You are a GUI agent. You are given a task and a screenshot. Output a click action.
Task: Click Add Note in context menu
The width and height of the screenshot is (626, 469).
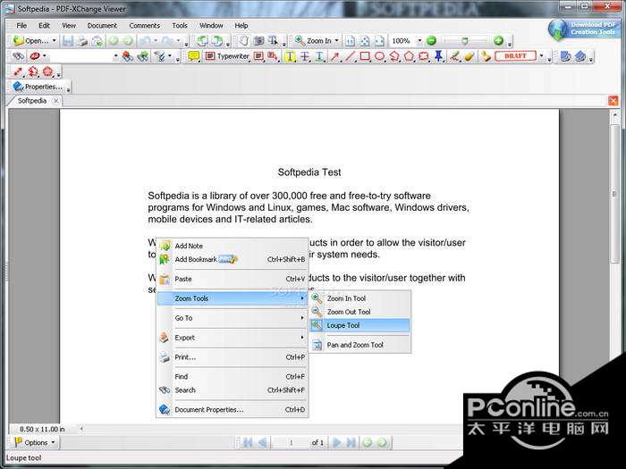coord(232,246)
